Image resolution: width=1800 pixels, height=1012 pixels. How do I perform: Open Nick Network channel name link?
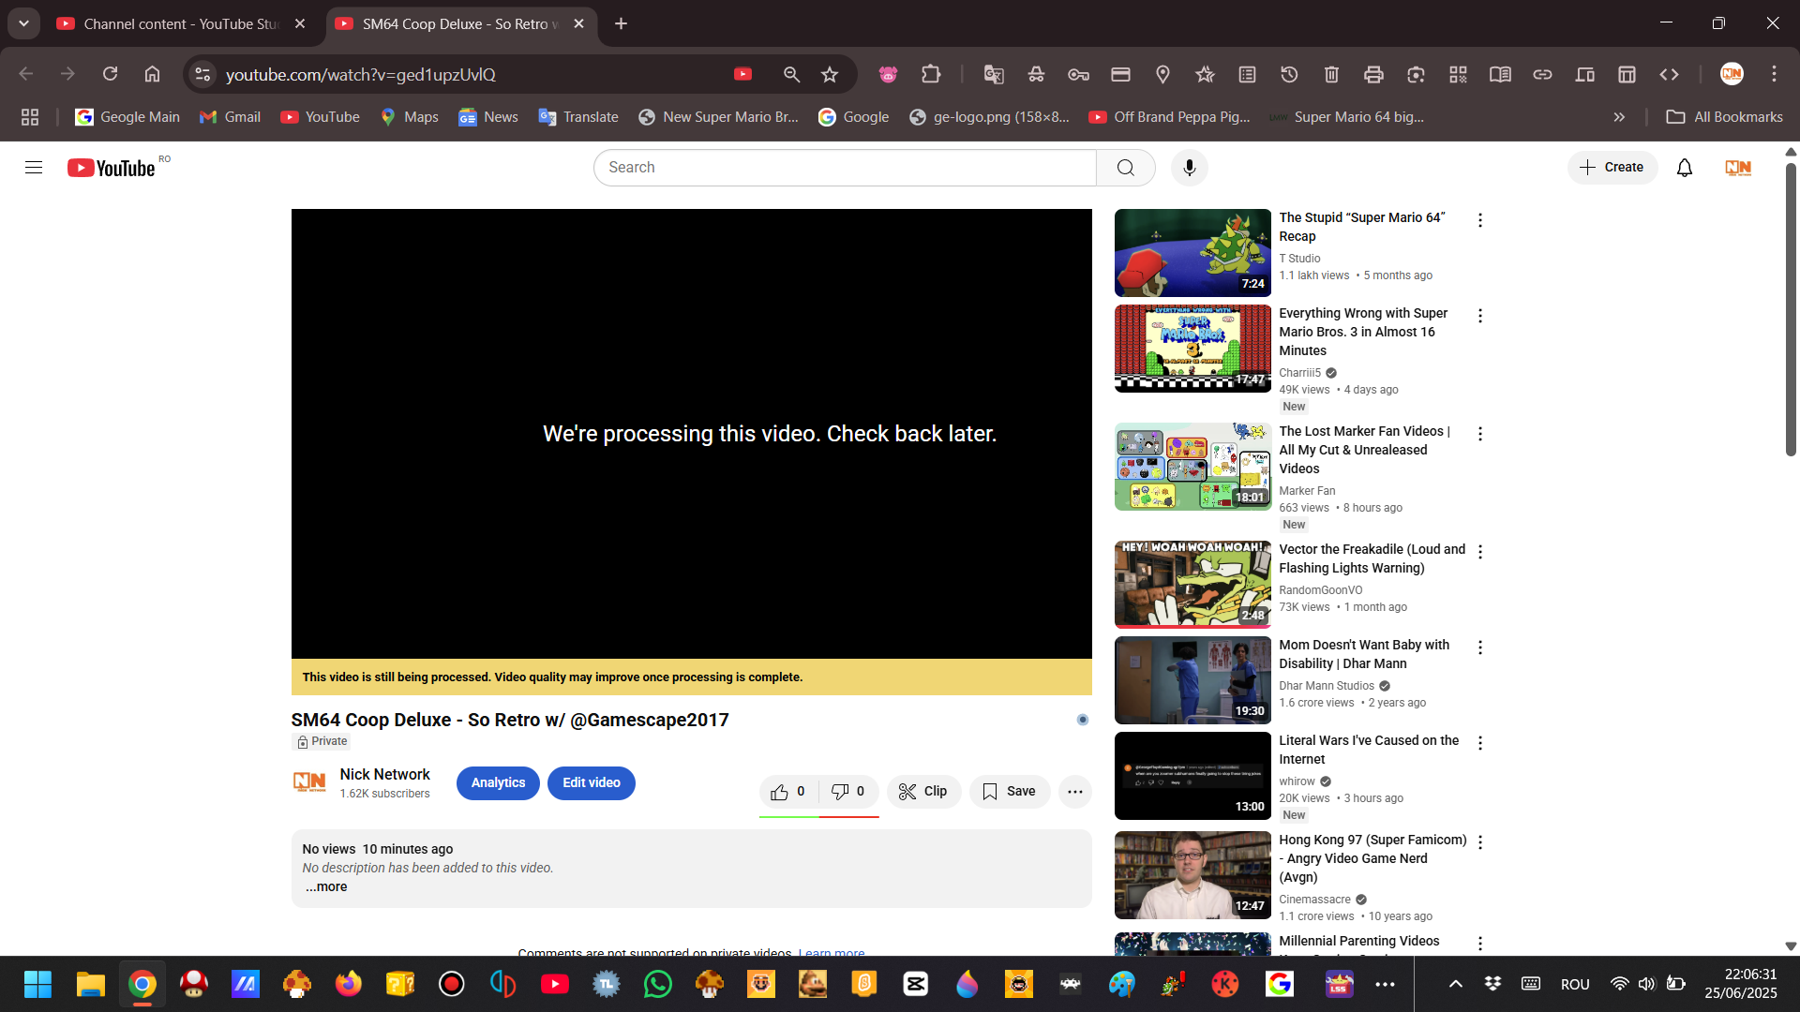click(384, 775)
